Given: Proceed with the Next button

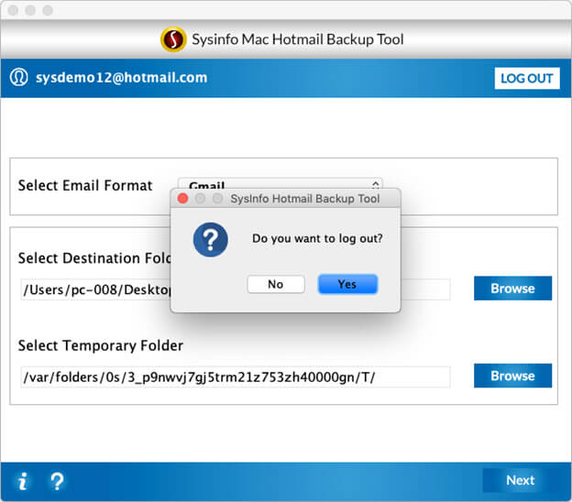Looking at the screenshot, I should [x=520, y=480].
